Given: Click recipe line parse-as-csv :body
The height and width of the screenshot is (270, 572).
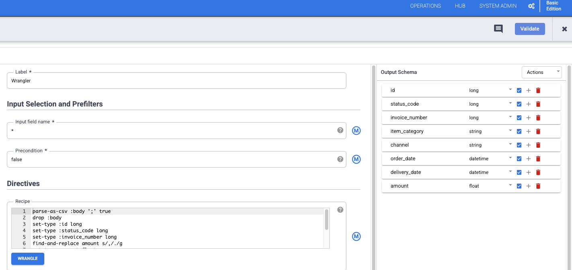Looking at the screenshot, I should tap(72, 211).
